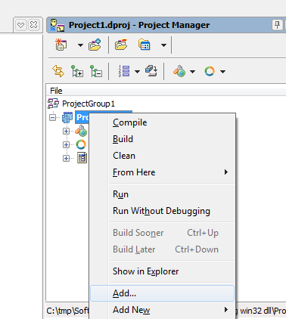The height and width of the screenshot is (319, 286).
Task: Click the Build Configurations toolbar icon
Action: pyautogui.click(x=179, y=71)
